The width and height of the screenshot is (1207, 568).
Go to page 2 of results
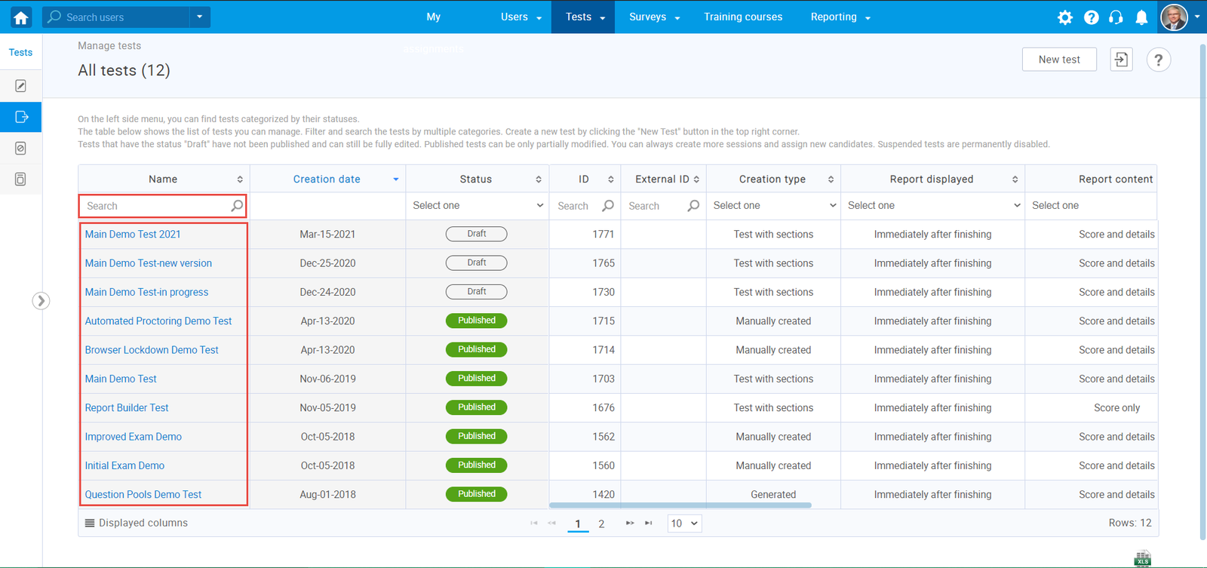tap(601, 524)
